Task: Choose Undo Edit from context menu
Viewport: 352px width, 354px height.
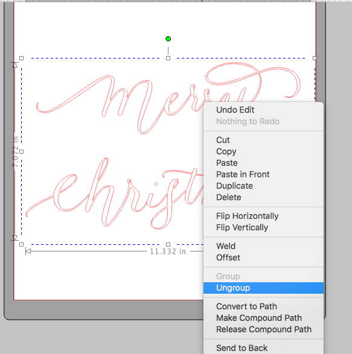Action: 263,110
